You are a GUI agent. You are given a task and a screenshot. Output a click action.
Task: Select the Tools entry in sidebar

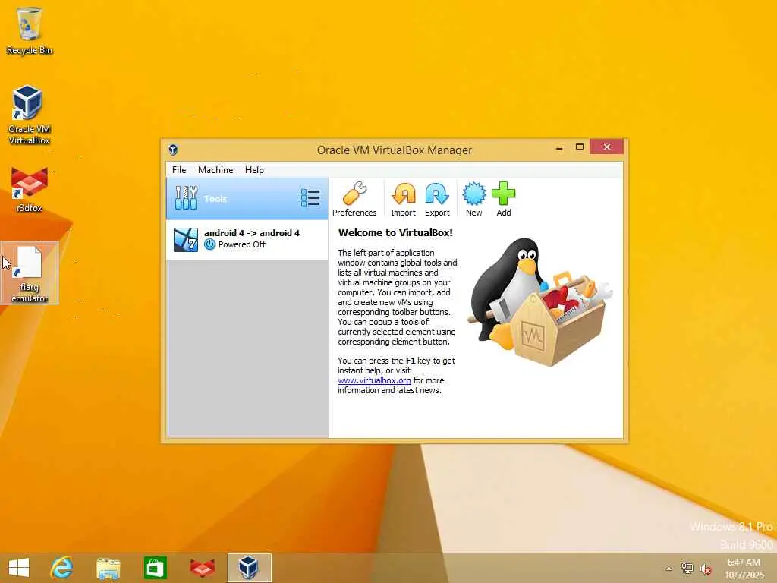[247, 199]
